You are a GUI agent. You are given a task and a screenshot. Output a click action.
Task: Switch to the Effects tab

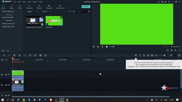39,7
